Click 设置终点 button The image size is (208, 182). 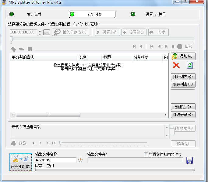[x=134, y=32]
